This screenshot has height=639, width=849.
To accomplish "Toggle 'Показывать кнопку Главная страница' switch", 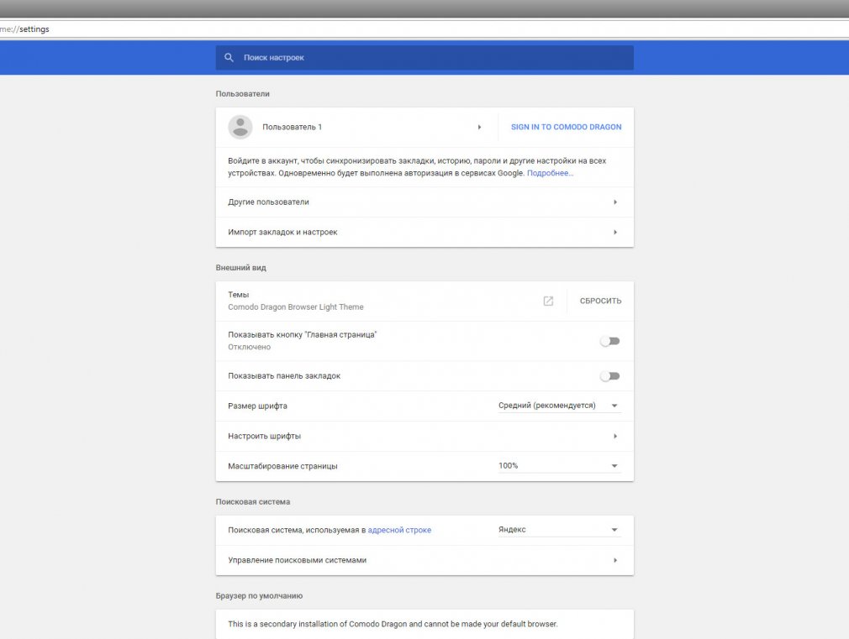I will coord(609,341).
